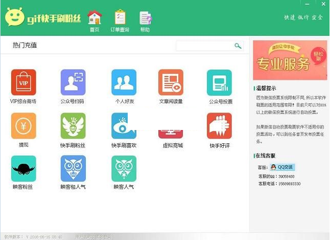This screenshot has height=240, width=330.
Task: Click the 文章阅读量 icon
Action: [x=171, y=82]
